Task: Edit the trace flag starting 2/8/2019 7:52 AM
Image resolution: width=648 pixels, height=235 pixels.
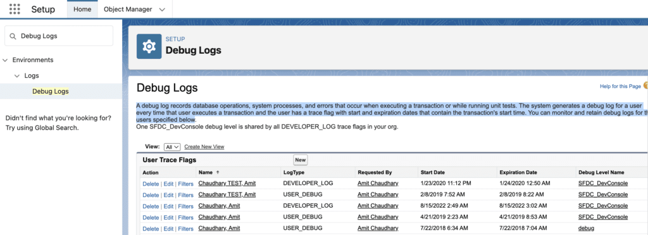Action: click(168, 195)
